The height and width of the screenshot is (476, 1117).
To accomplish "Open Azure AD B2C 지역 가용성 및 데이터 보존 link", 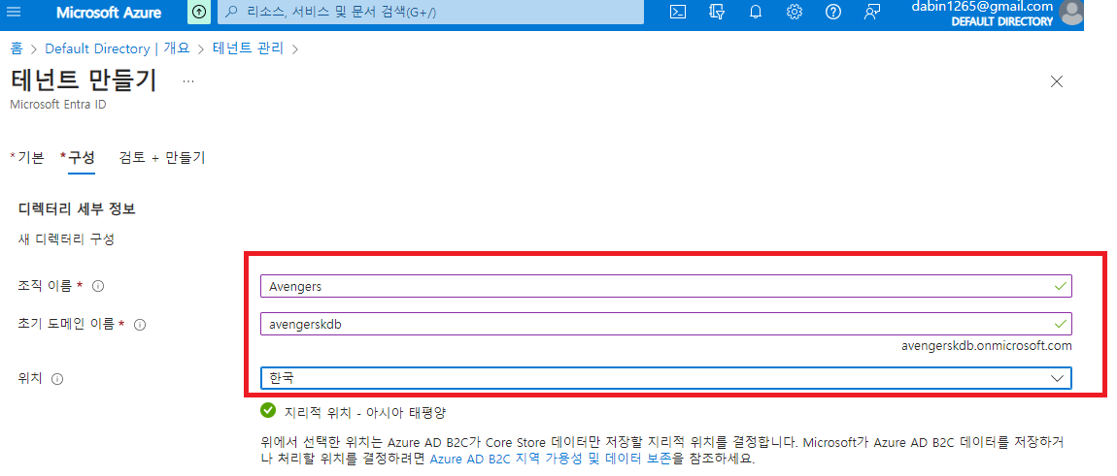I will (x=550, y=459).
